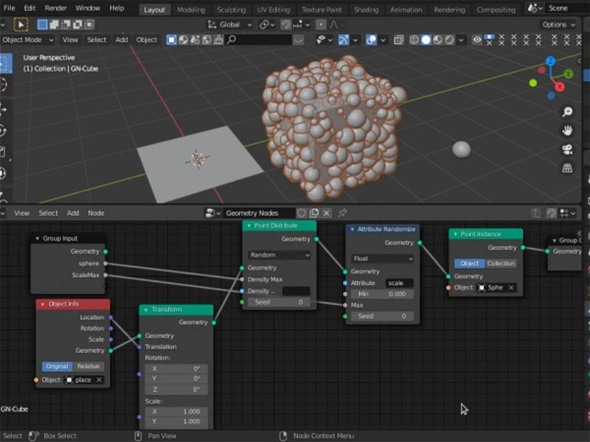Open the Modeling workspace tab
The image size is (590, 442).
pos(191,10)
